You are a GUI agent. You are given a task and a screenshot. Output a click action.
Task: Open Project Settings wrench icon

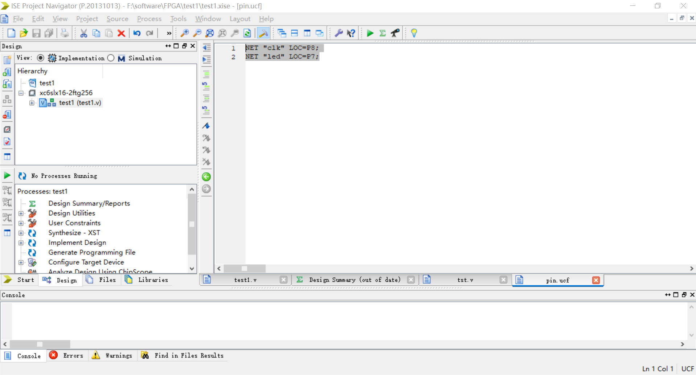coord(339,33)
